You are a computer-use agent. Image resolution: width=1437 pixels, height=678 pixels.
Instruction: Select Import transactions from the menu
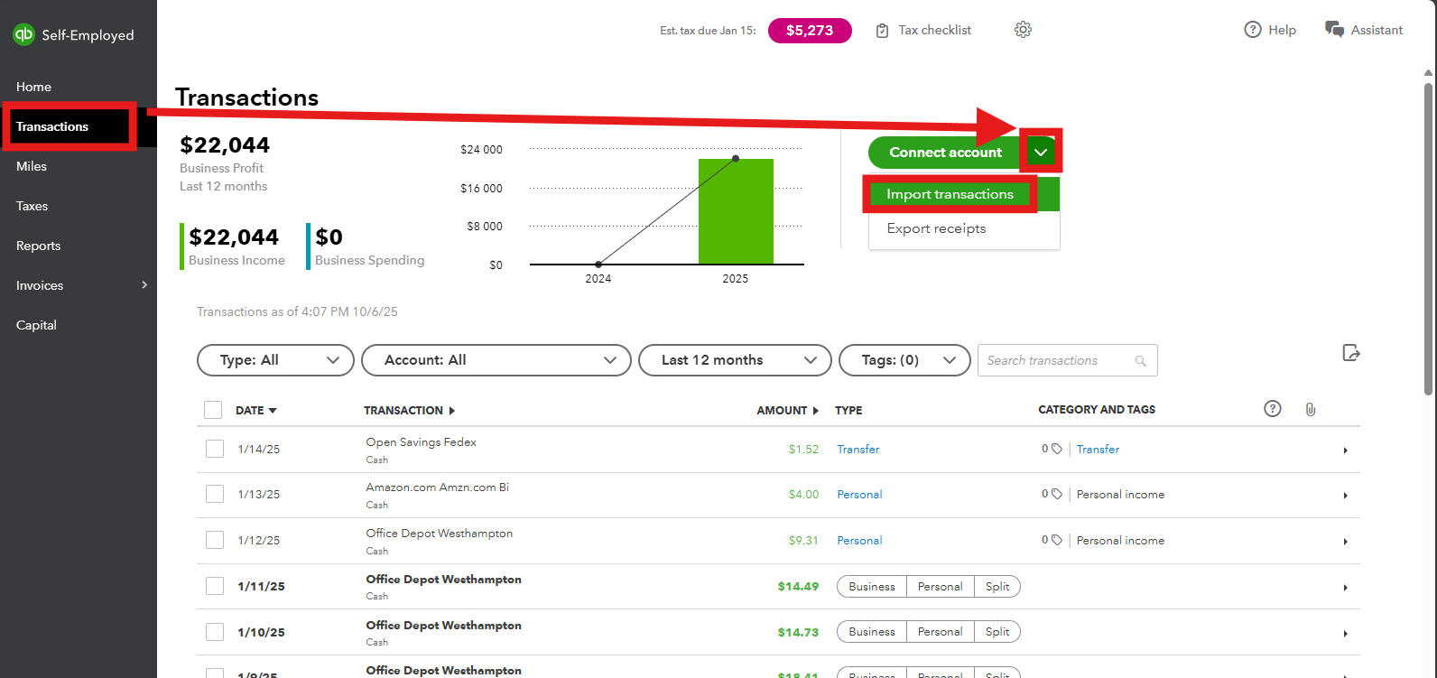tap(950, 194)
